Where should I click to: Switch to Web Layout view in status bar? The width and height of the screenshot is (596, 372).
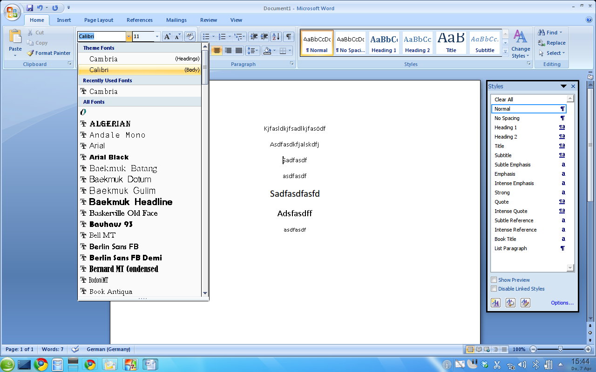(487, 349)
